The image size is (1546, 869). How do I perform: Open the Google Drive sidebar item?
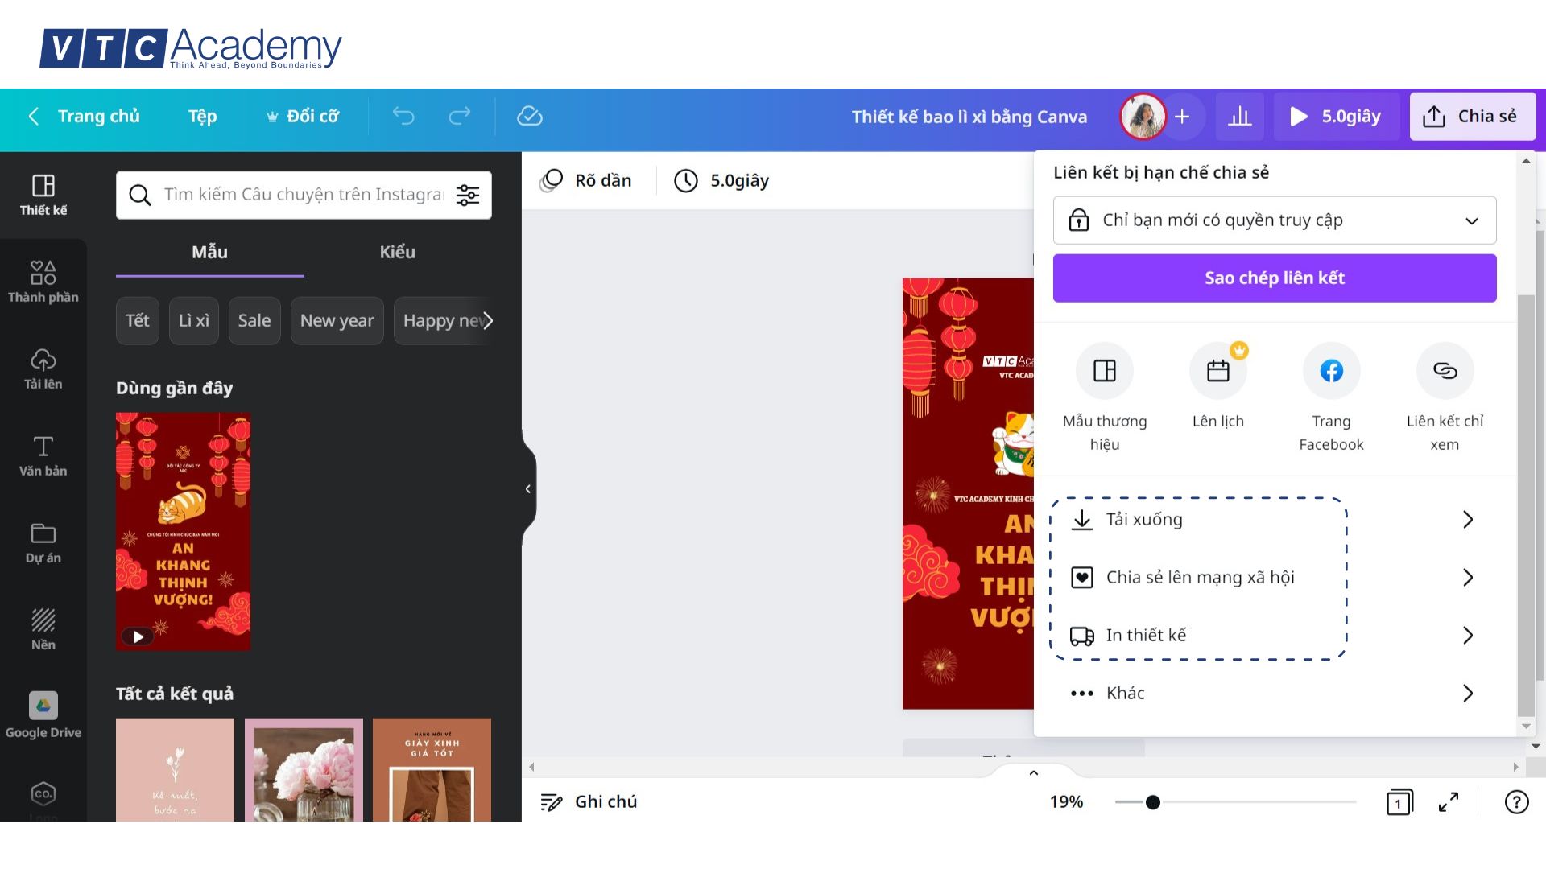pyautogui.click(x=43, y=715)
